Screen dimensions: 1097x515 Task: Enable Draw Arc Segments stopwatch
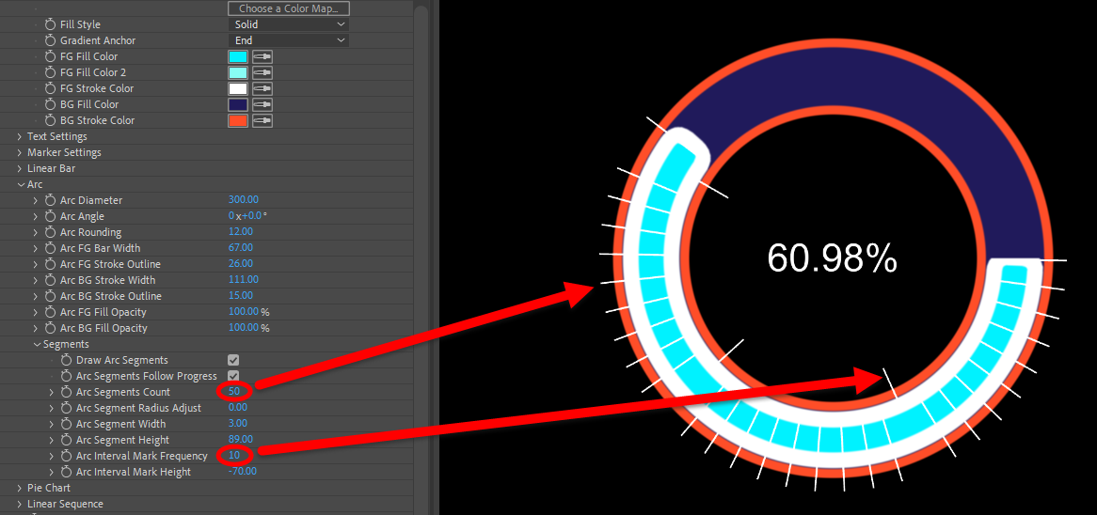(x=67, y=360)
